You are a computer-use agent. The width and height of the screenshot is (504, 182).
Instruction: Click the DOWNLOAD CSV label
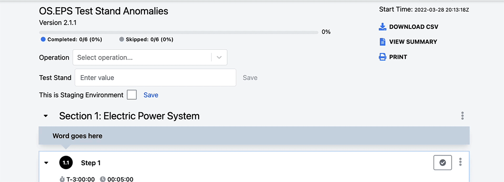coord(414,27)
